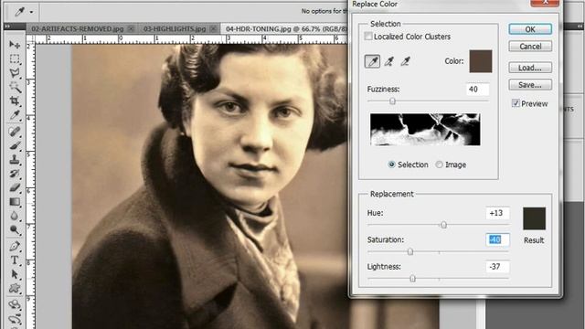Click the Fuzziness slider handle
This screenshot has height=329, width=585.
392,101
